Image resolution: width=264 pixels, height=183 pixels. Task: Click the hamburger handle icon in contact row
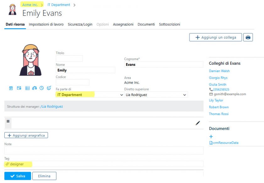[8, 121]
